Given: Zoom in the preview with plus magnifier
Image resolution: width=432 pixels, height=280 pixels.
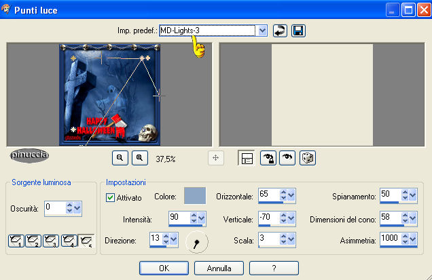Looking at the screenshot, I should [x=140, y=158].
